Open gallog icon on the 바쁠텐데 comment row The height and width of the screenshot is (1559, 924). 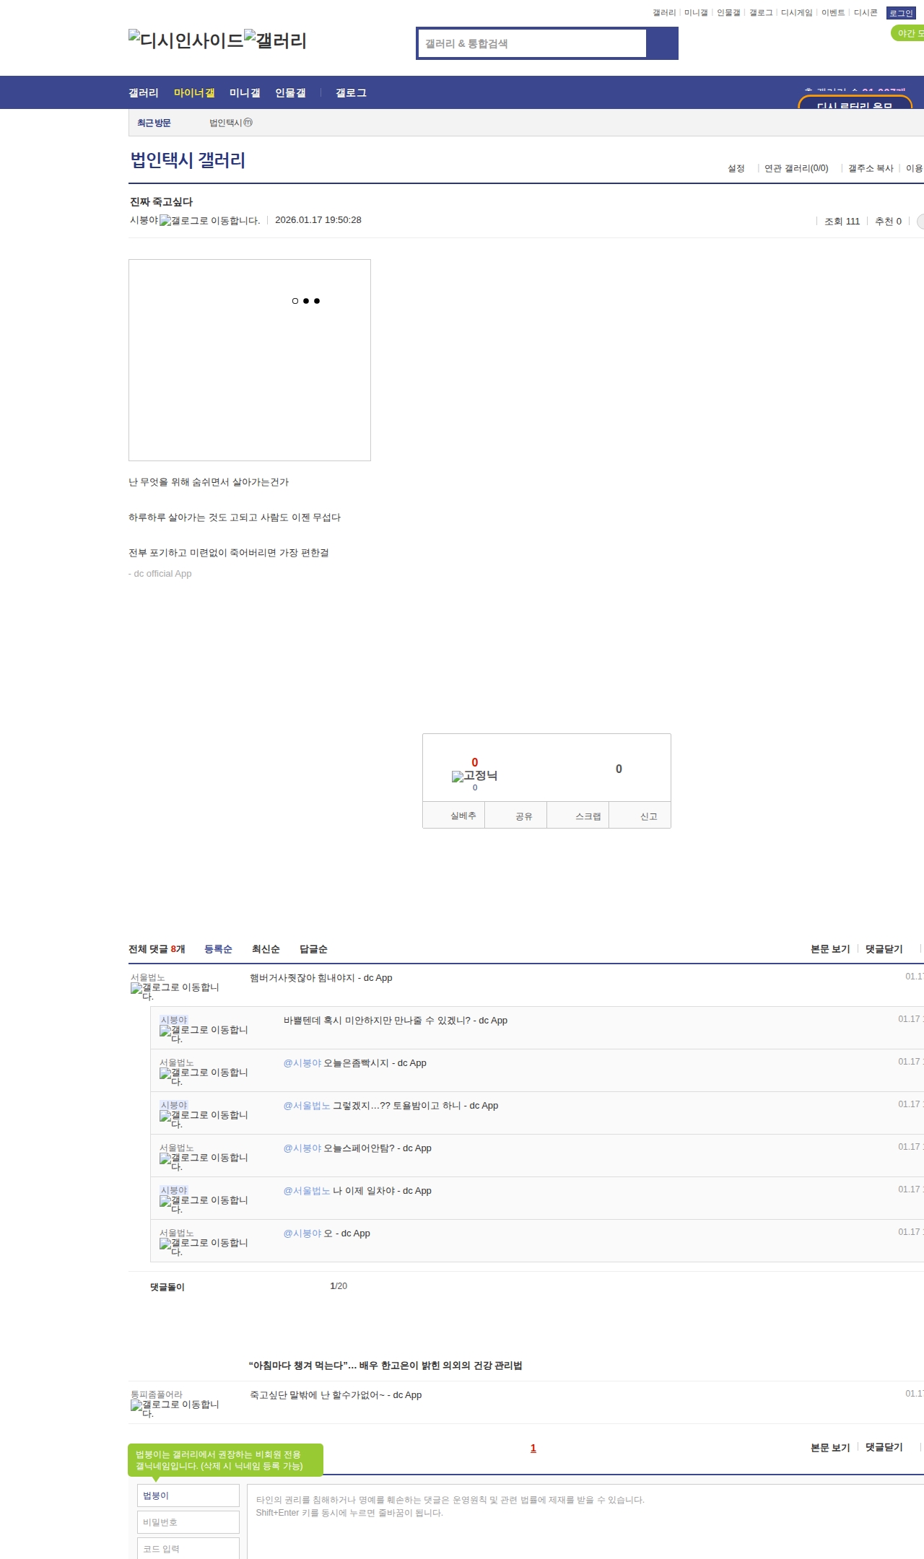[x=204, y=1034]
